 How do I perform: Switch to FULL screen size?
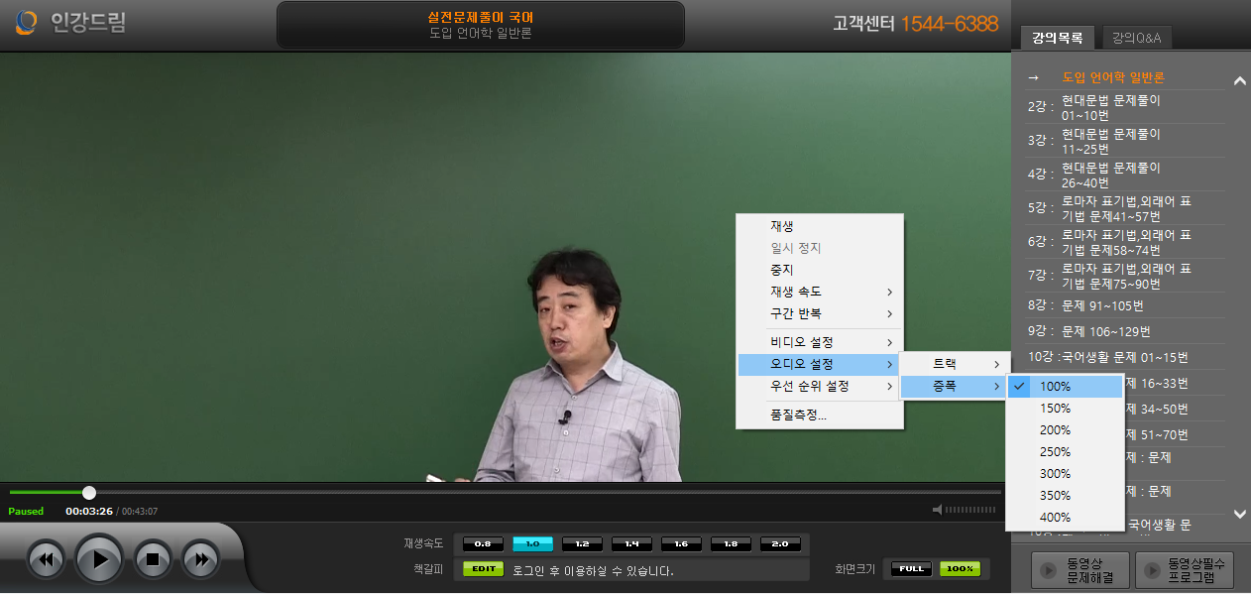click(x=911, y=569)
